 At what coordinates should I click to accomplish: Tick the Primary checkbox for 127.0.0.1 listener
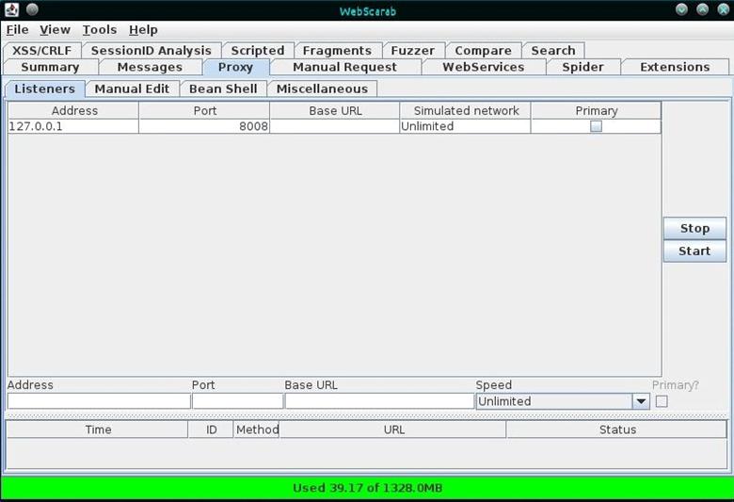pos(596,126)
